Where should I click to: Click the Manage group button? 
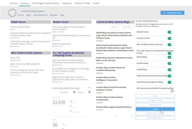[x=155, y=105]
